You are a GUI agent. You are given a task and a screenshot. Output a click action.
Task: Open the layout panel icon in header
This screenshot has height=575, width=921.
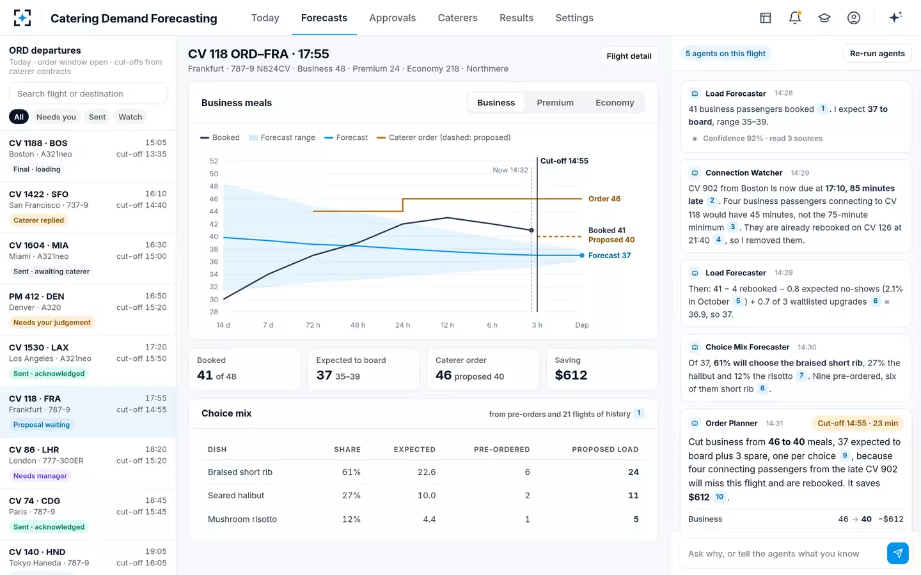click(x=766, y=18)
